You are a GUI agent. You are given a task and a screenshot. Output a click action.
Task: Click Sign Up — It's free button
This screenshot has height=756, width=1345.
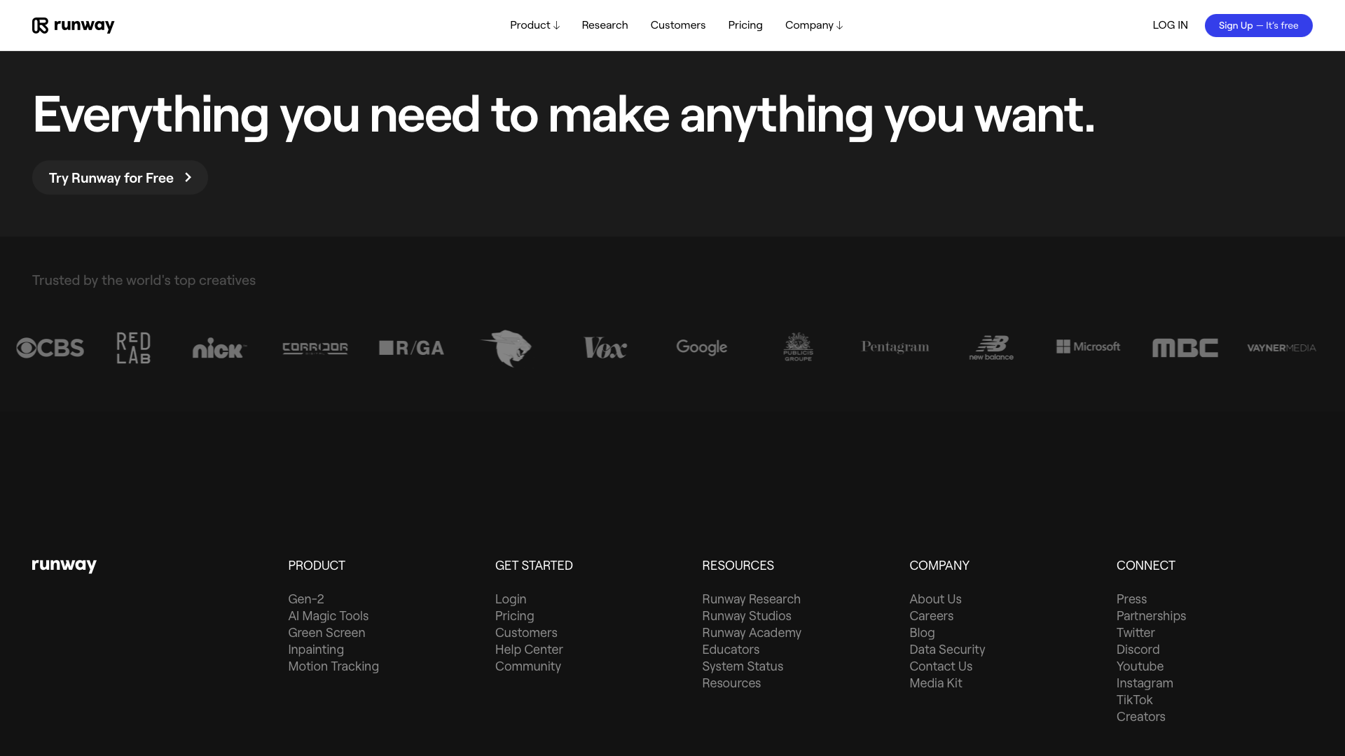coord(1258,25)
